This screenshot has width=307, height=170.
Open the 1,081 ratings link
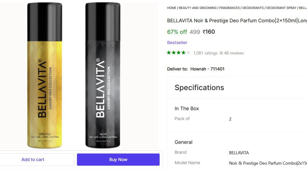[205, 53]
